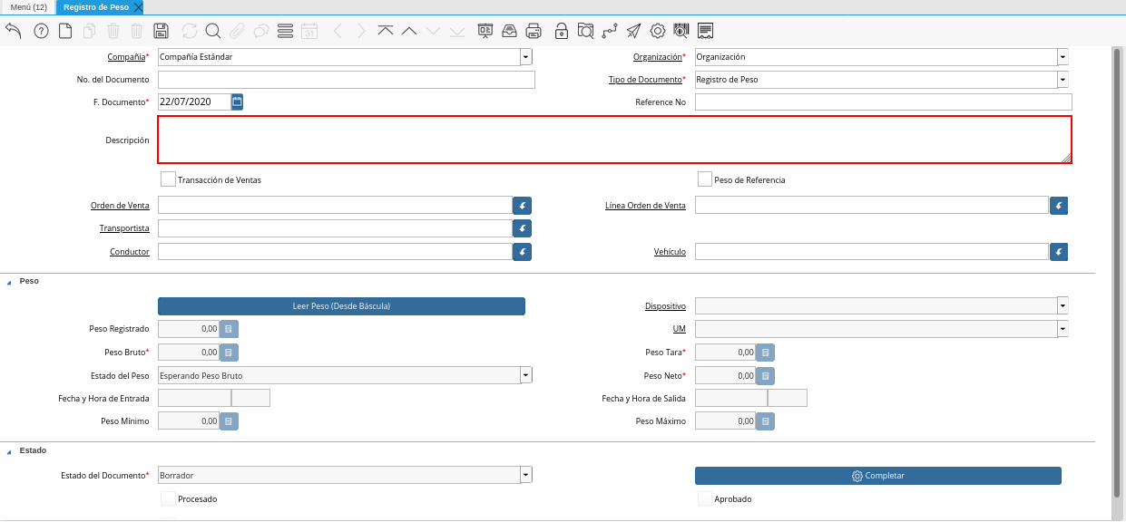Image resolution: width=1126 pixels, height=522 pixels.
Task: Close the Registro de Peso tab
Action: point(138,7)
